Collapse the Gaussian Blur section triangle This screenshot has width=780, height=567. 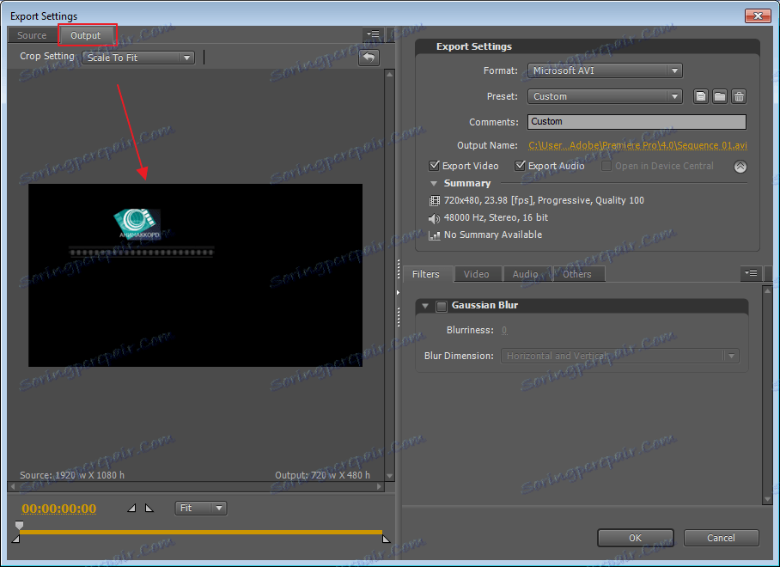pyautogui.click(x=425, y=306)
